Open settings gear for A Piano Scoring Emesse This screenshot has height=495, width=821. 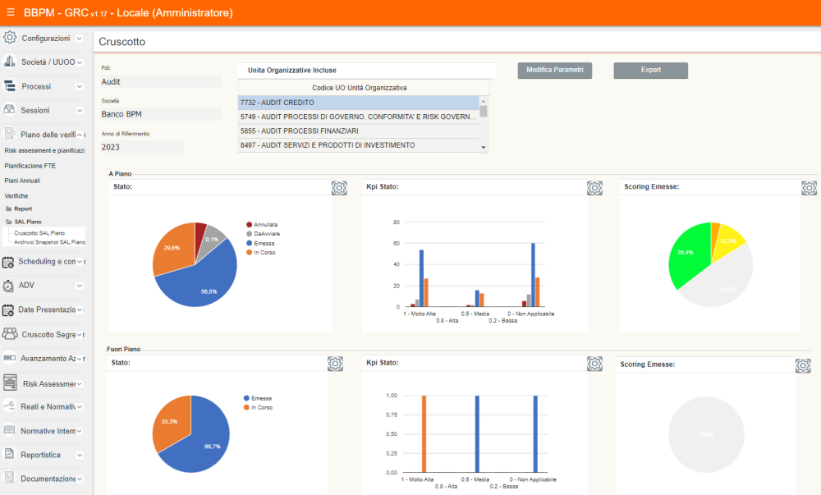click(809, 188)
